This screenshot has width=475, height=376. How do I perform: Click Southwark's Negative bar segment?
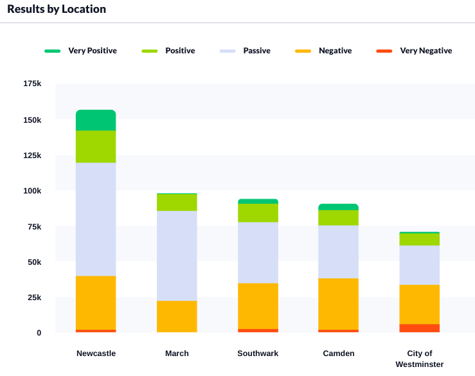(x=258, y=306)
